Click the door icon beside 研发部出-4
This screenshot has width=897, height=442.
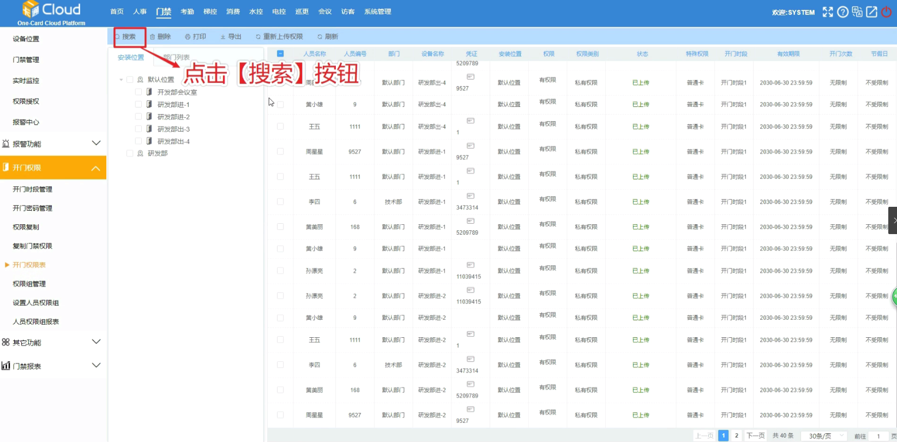(149, 141)
